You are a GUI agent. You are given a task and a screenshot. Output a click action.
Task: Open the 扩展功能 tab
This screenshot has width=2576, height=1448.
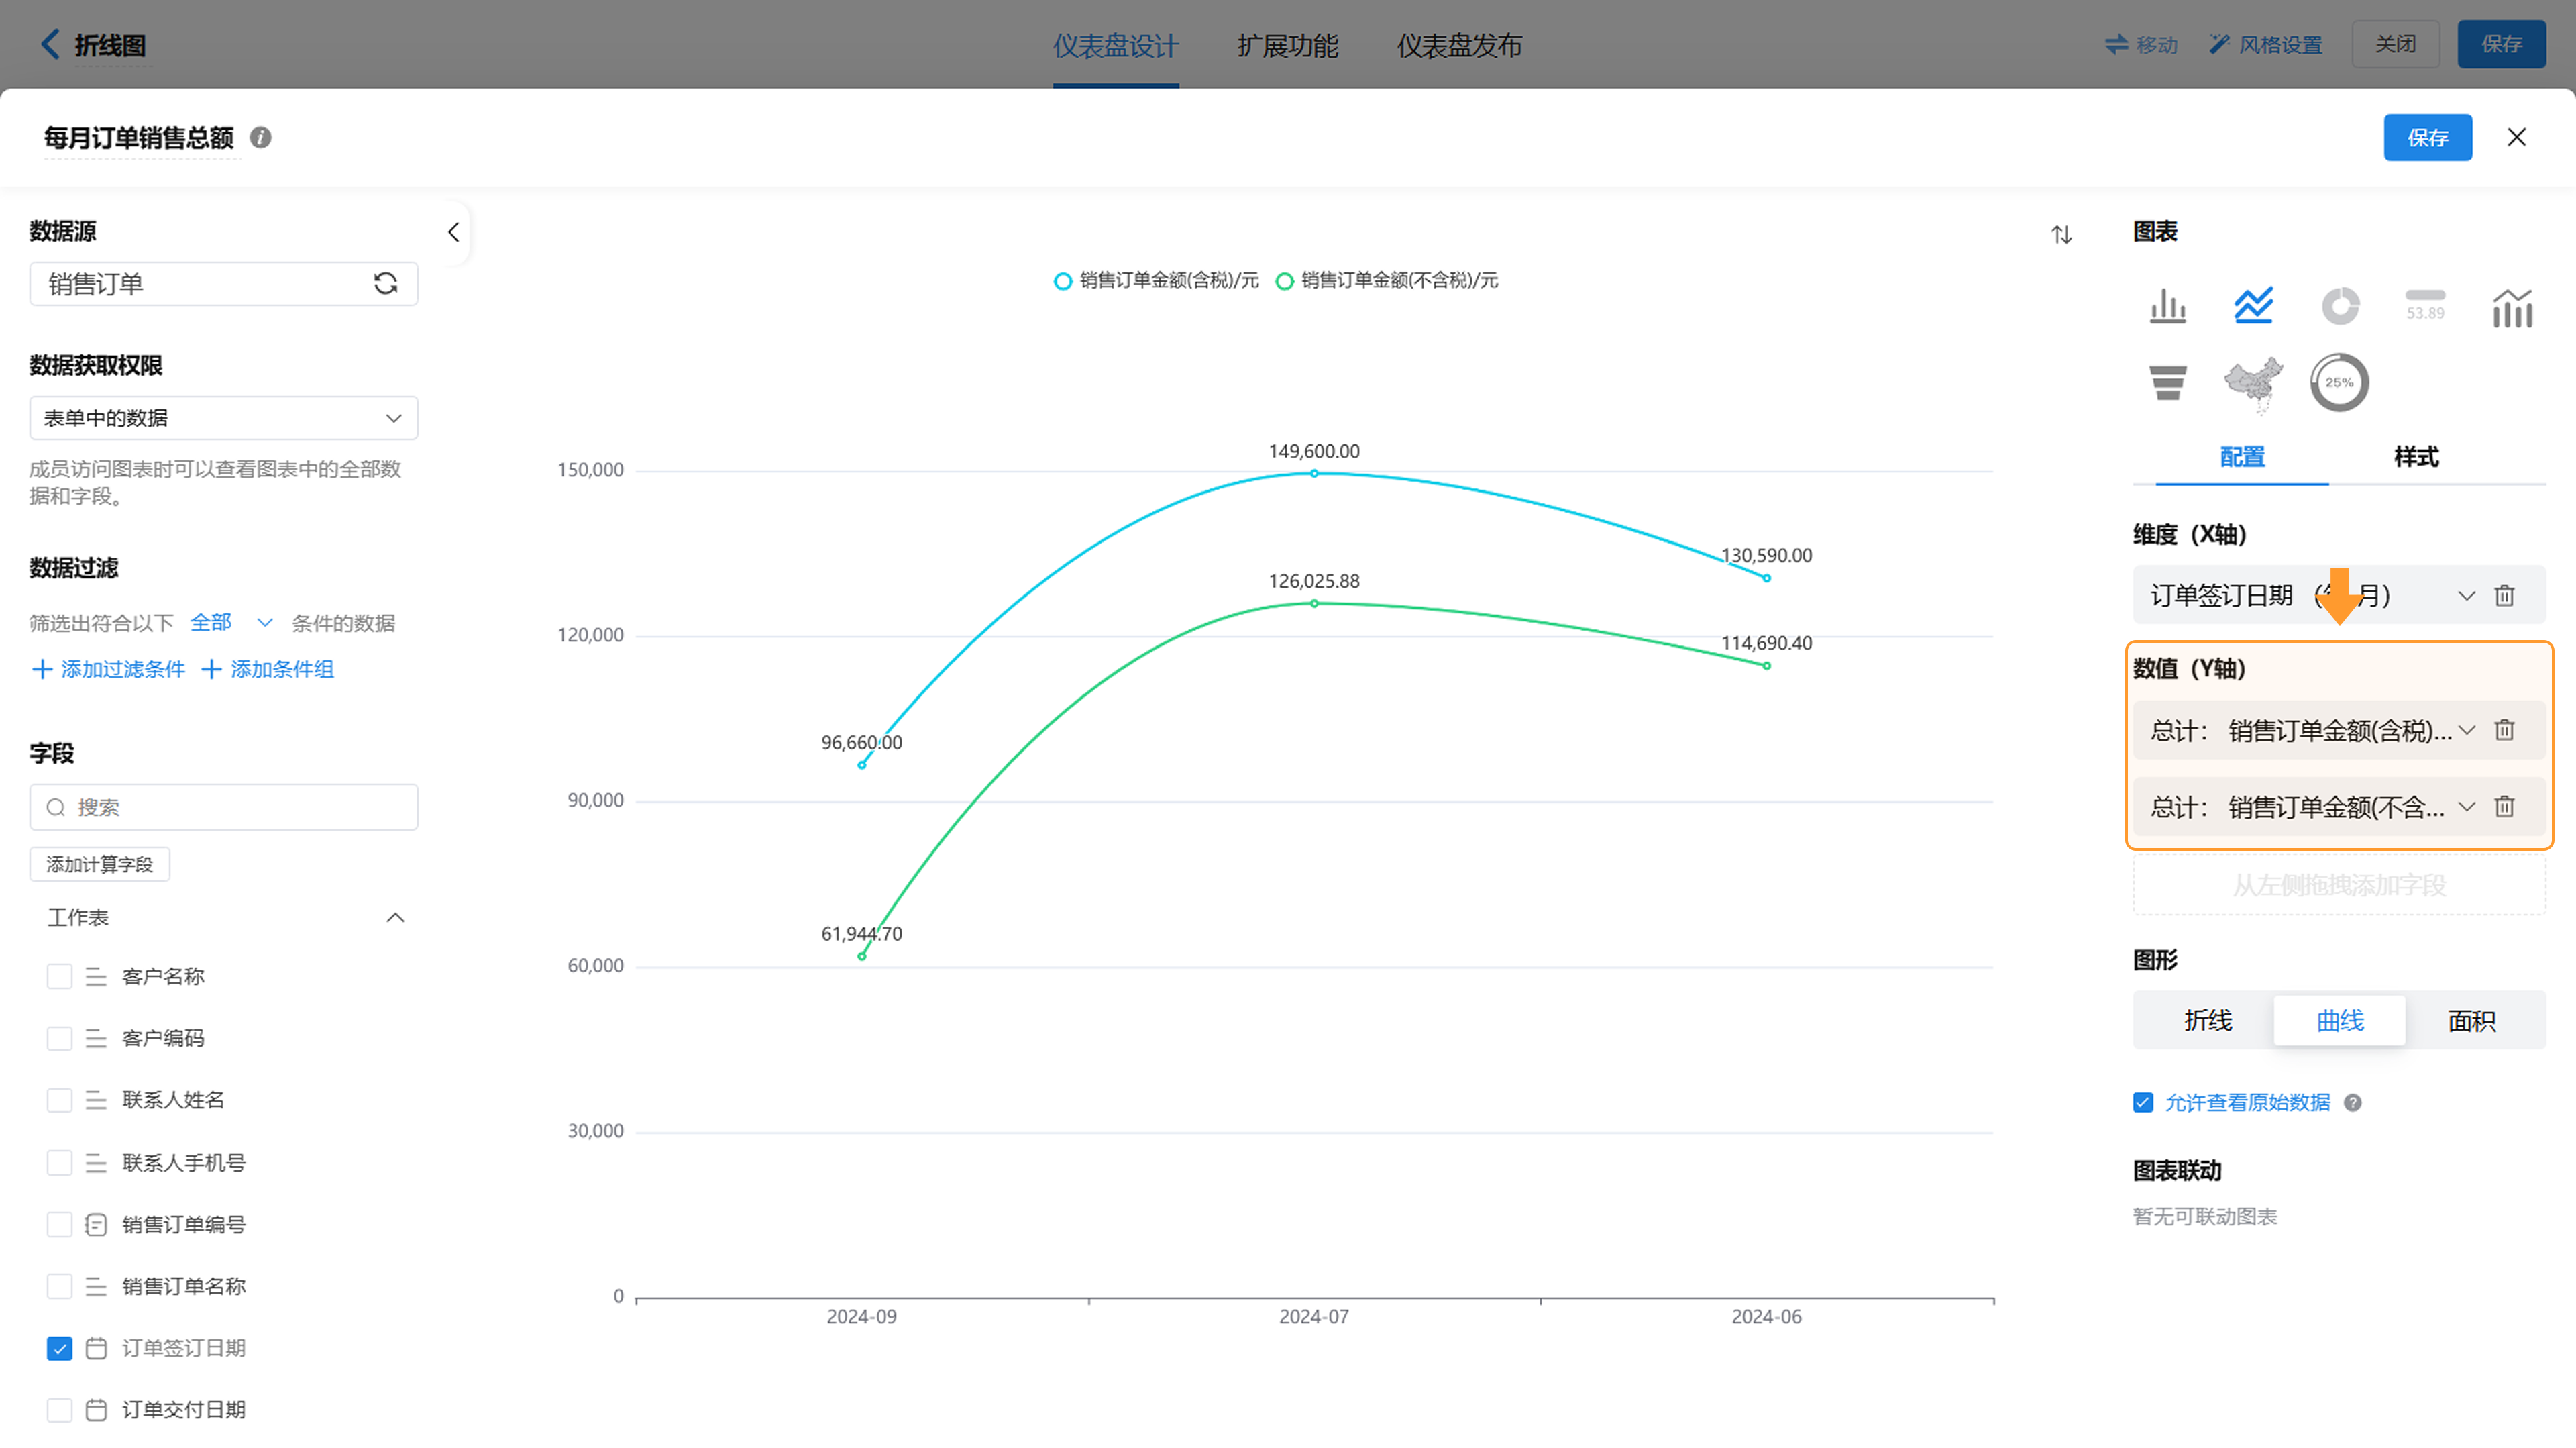1287,45
